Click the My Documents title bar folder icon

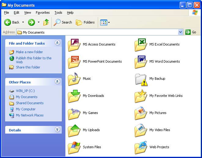point(4,5)
